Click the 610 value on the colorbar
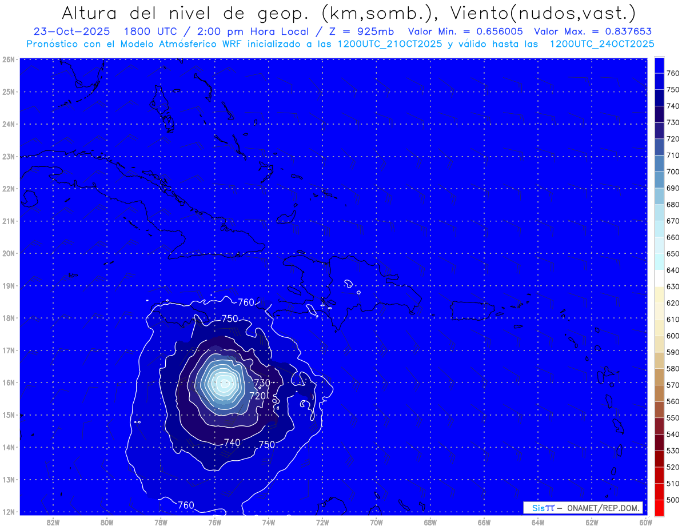 tap(673, 320)
